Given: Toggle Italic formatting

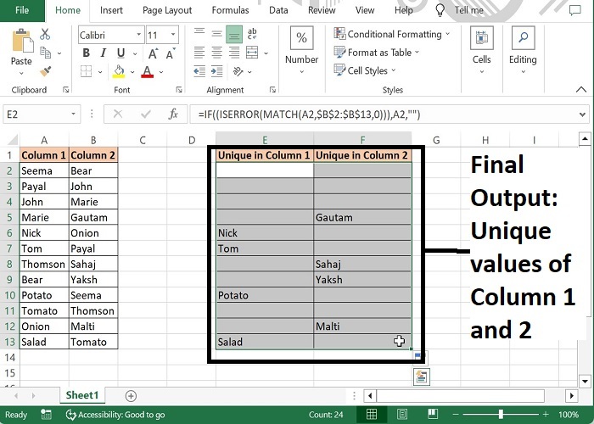Looking at the screenshot, I should coord(103,53).
